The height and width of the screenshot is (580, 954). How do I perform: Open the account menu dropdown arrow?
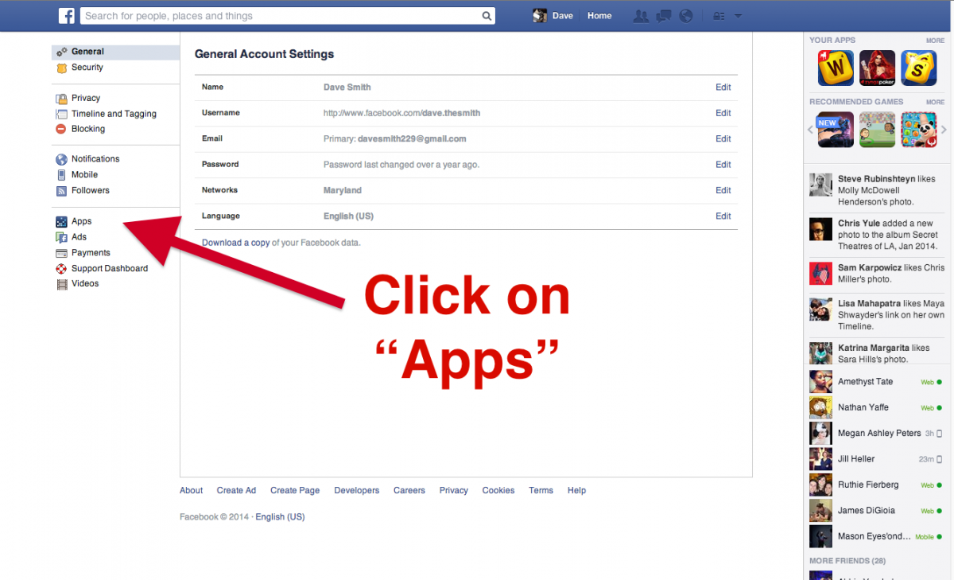pyautogui.click(x=738, y=16)
